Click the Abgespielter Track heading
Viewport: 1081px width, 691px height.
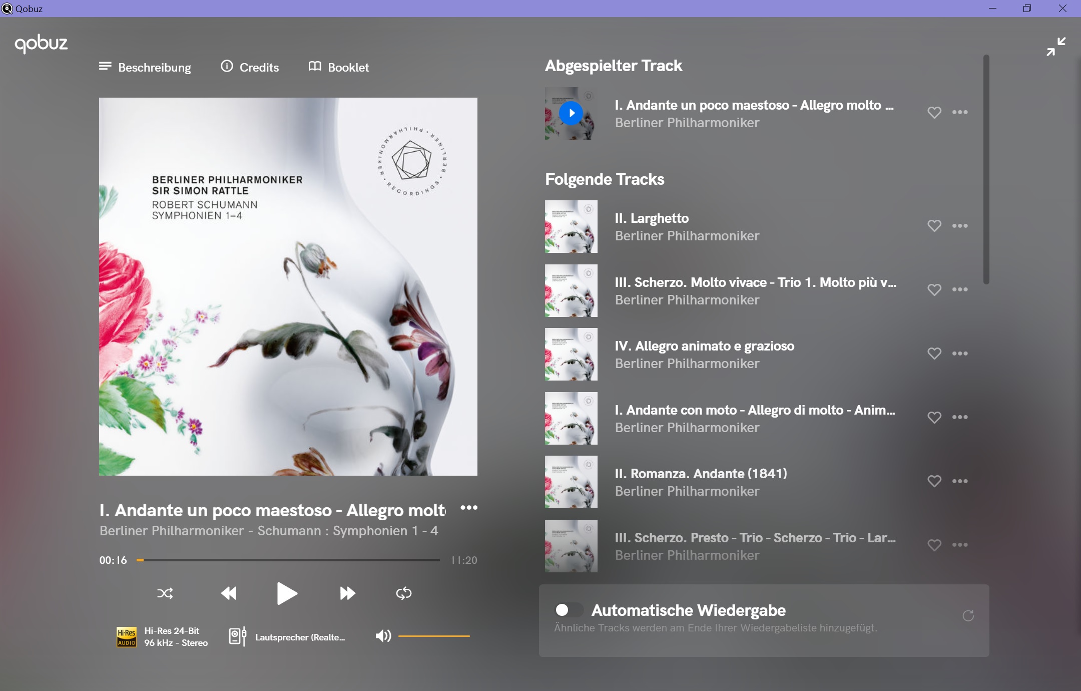point(614,66)
